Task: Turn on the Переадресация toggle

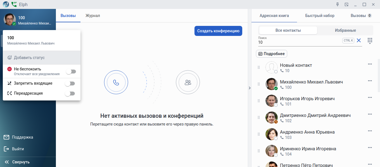Action: tap(70, 94)
